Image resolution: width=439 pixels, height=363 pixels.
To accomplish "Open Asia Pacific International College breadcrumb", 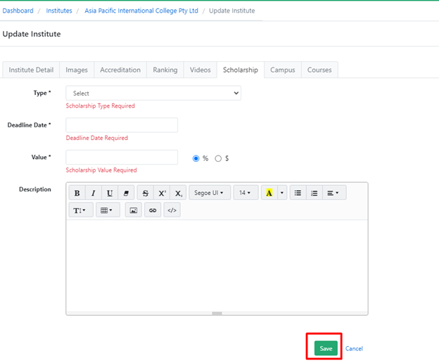I will pos(141,11).
